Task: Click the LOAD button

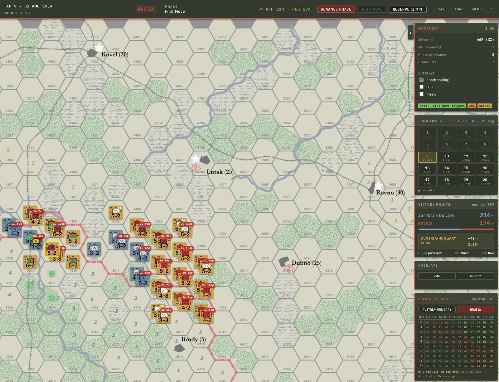Action: tap(459, 9)
